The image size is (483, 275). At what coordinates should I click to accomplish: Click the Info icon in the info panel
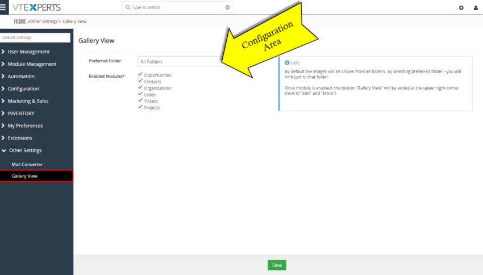point(287,63)
